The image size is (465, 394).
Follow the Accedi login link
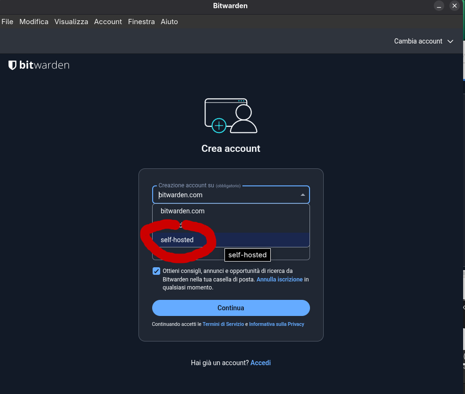(x=260, y=363)
